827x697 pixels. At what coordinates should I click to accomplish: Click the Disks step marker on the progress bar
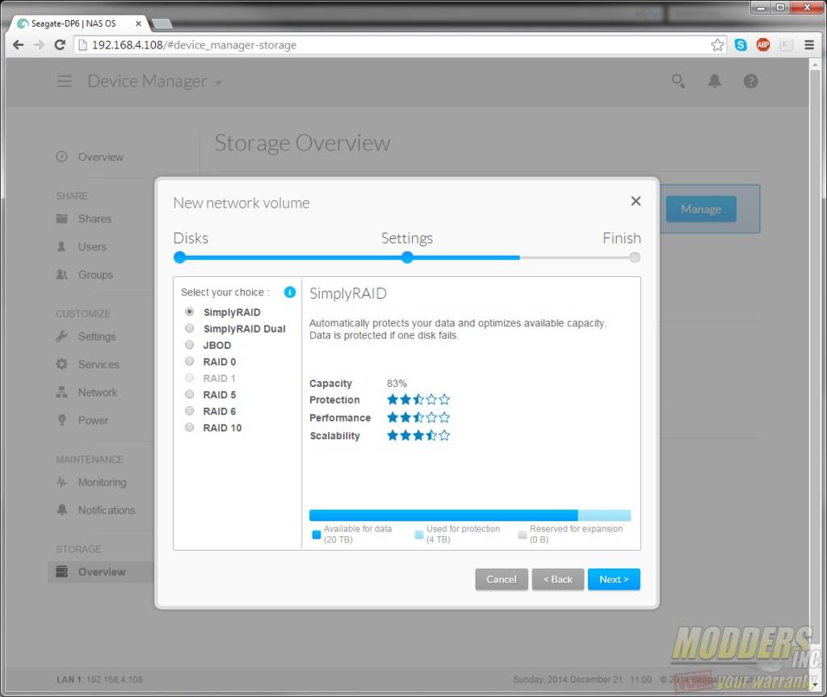(180, 258)
